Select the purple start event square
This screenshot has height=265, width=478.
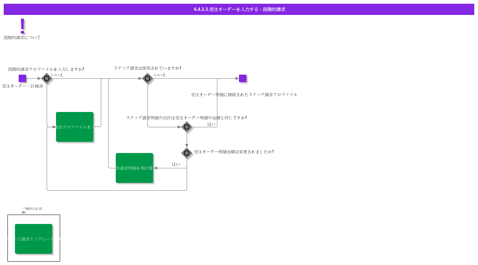tap(22, 78)
